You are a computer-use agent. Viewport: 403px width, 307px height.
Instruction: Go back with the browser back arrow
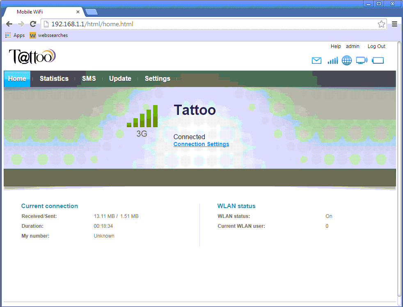(9, 24)
